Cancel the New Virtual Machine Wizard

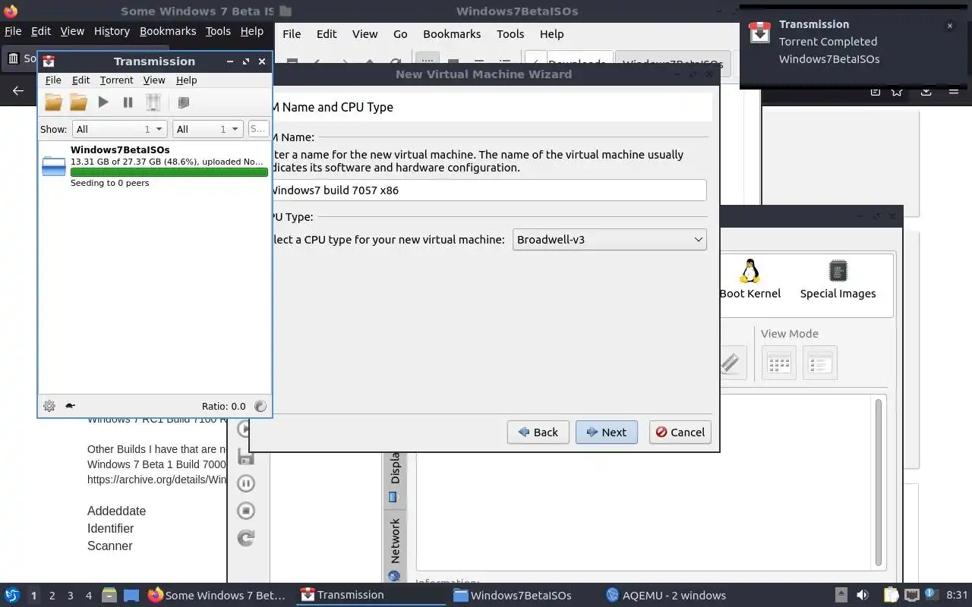[x=680, y=432]
